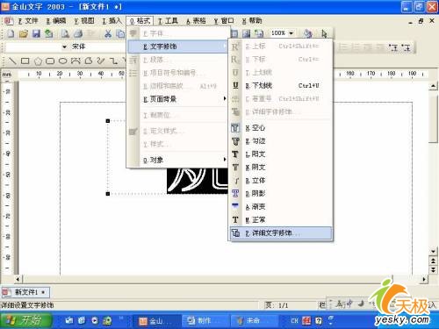Click the T icon beside 阴文

tap(235, 168)
